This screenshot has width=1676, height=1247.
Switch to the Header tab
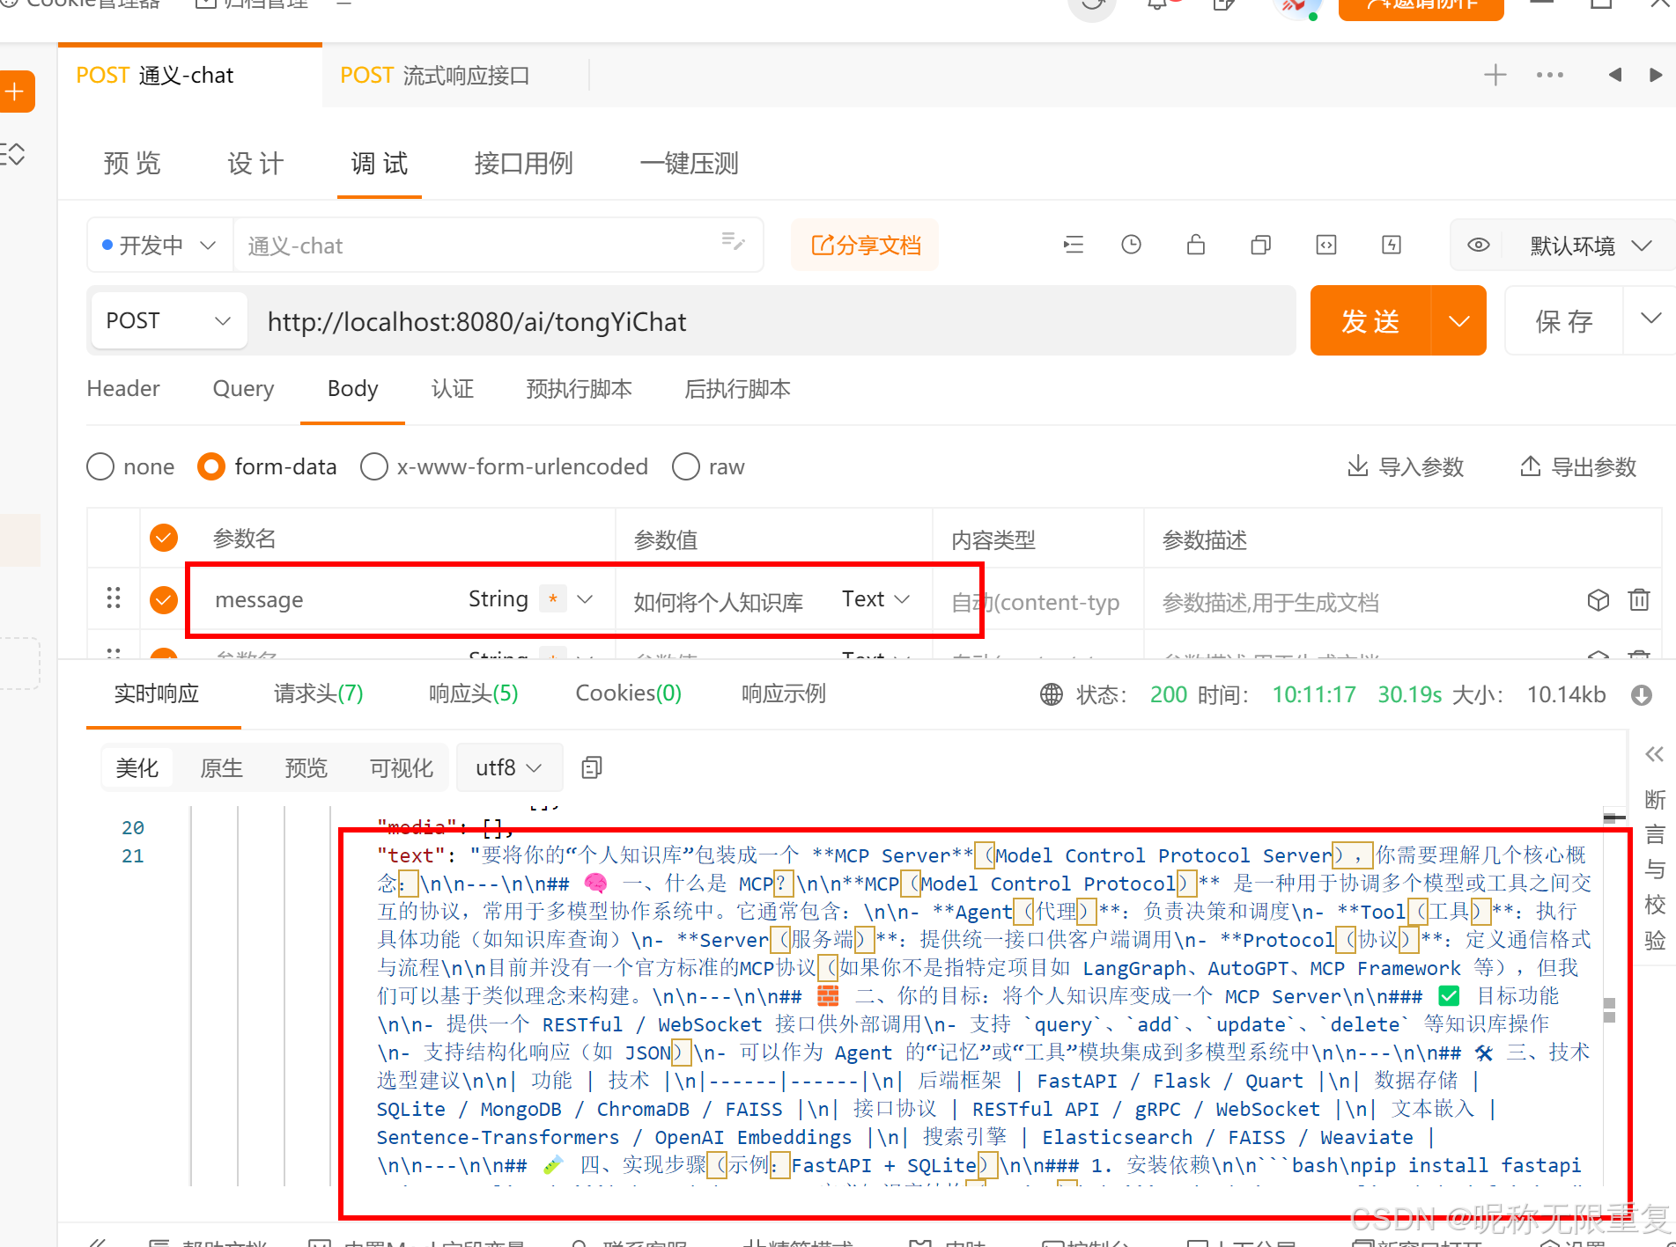tap(123, 388)
